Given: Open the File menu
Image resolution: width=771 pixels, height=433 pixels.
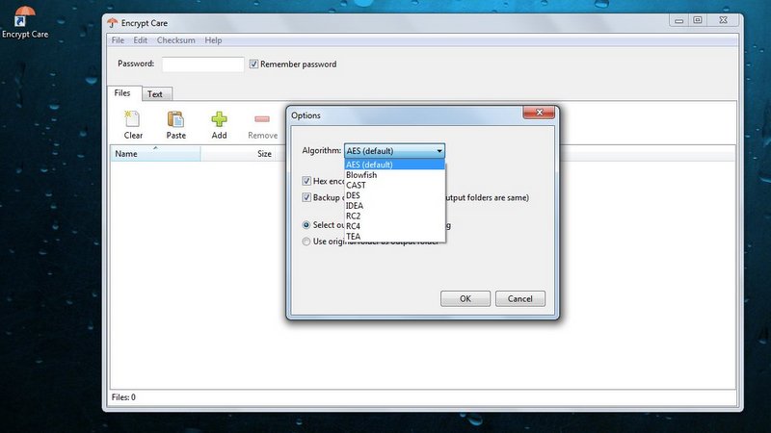Looking at the screenshot, I should click(118, 40).
